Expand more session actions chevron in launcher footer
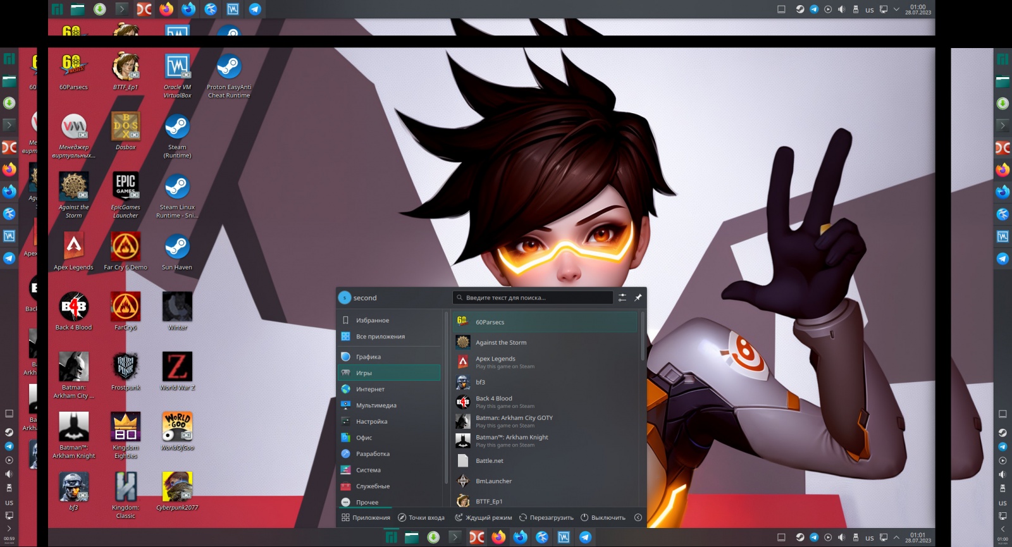The height and width of the screenshot is (547, 1012). coord(638,517)
